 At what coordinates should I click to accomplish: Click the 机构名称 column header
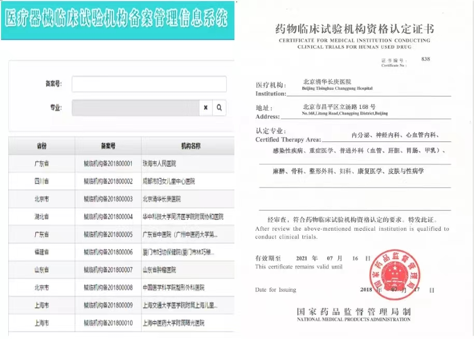190,146
